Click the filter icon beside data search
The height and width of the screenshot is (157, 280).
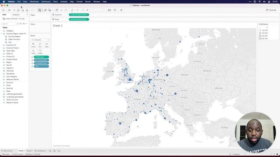(21, 24)
